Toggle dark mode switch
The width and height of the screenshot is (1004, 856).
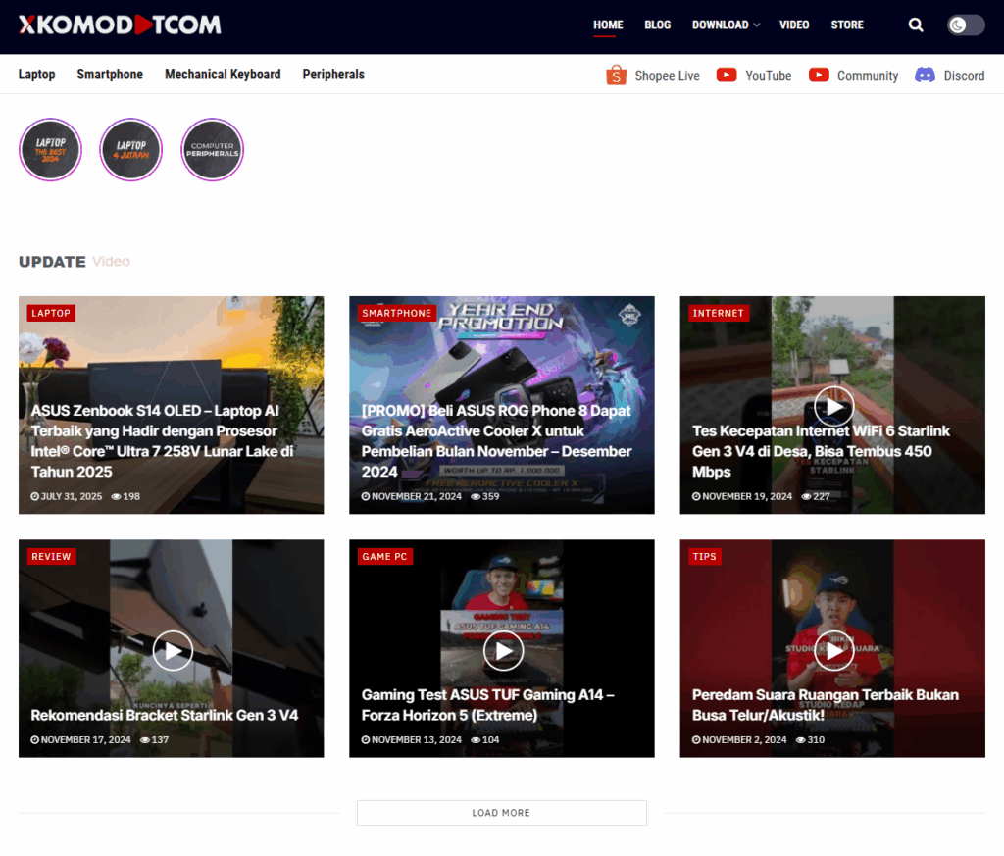966,25
